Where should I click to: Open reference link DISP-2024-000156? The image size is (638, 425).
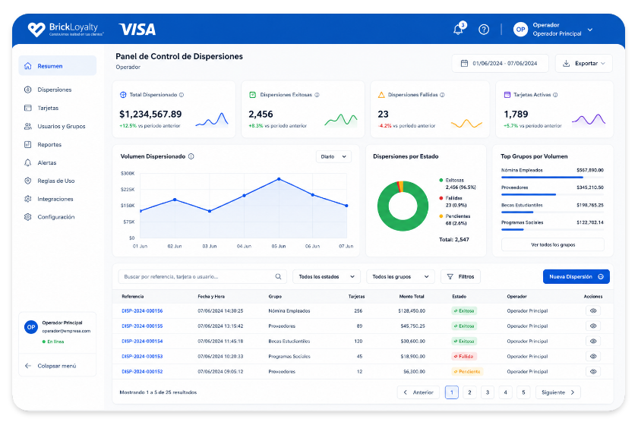(x=142, y=310)
